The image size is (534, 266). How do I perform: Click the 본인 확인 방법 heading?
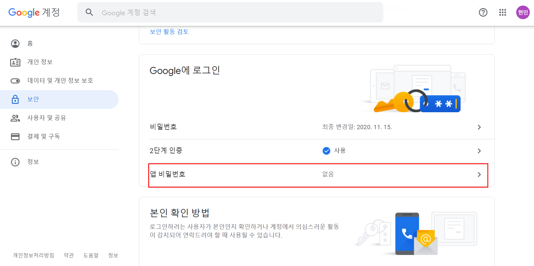pyautogui.click(x=180, y=212)
